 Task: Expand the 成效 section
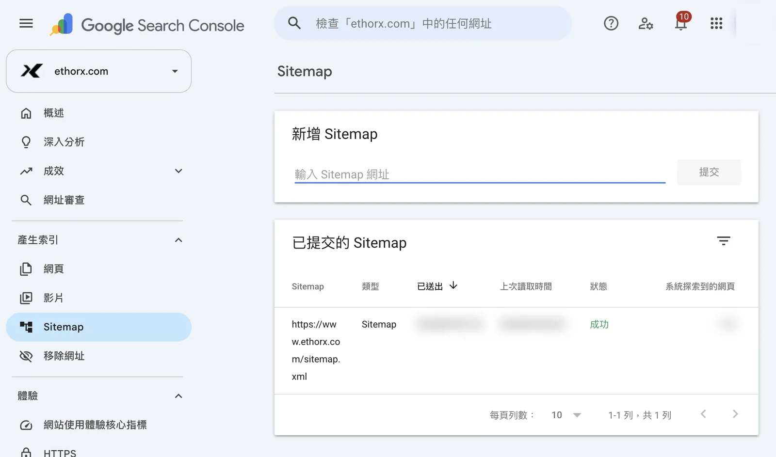[178, 171]
